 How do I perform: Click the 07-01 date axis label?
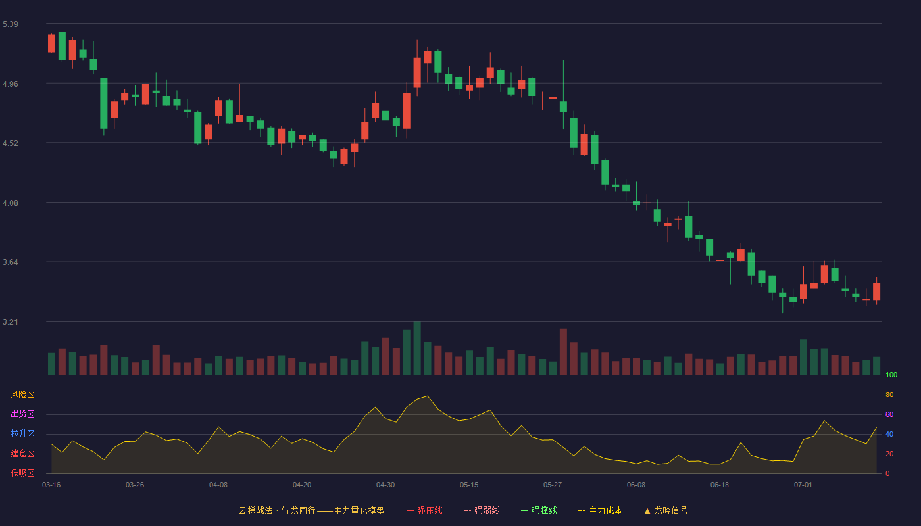(803, 485)
